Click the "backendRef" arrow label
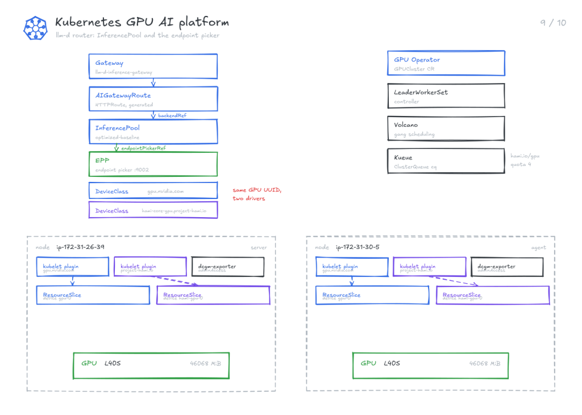This screenshot has height=415, width=582. pyautogui.click(x=172, y=115)
